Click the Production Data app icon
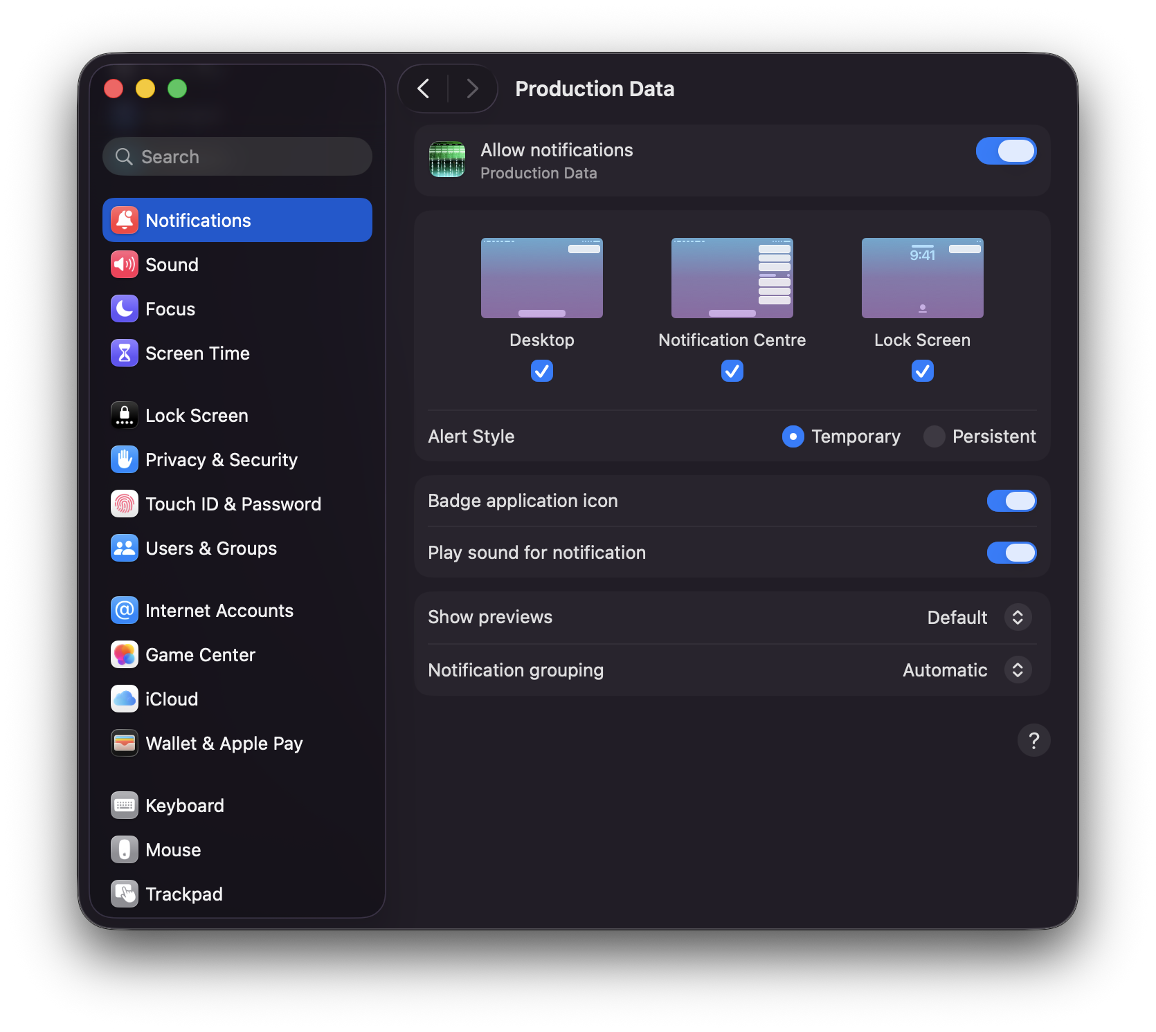The height and width of the screenshot is (1032, 1156). tap(447, 159)
